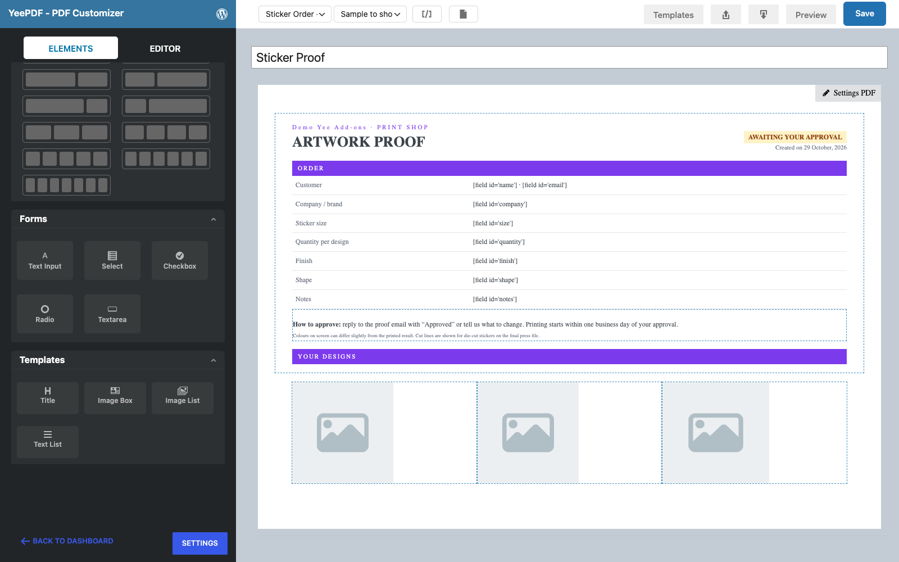This screenshot has width=899, height=562.
Task: Open the Sample to show dropdown
Action: [x=370, y=14]
